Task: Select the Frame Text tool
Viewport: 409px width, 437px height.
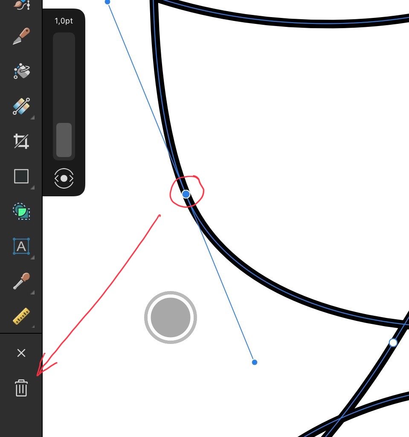Action: click(x=21, y=246)
